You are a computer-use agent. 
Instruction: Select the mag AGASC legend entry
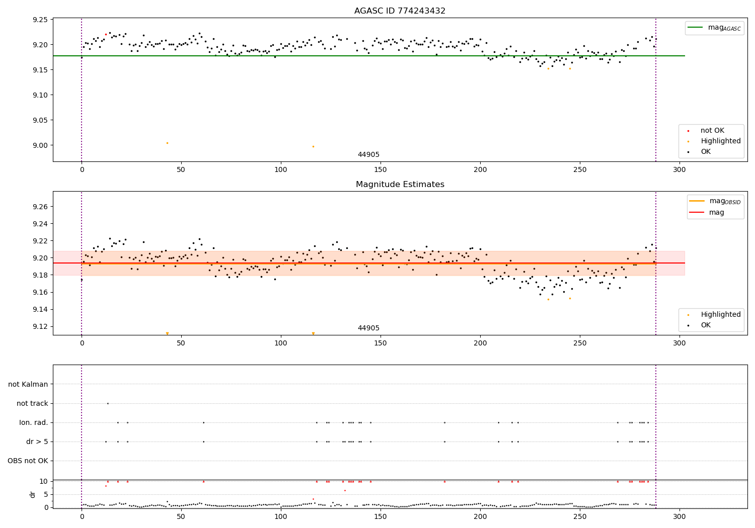pyautogui.click(x=715, y=28)
